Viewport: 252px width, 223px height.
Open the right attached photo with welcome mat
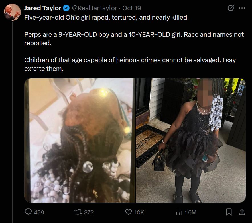191,140
